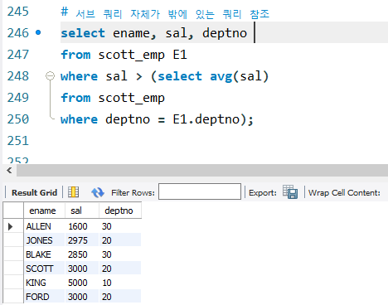
Task: Select the BLAKE cell
Action: pos(44,254)
